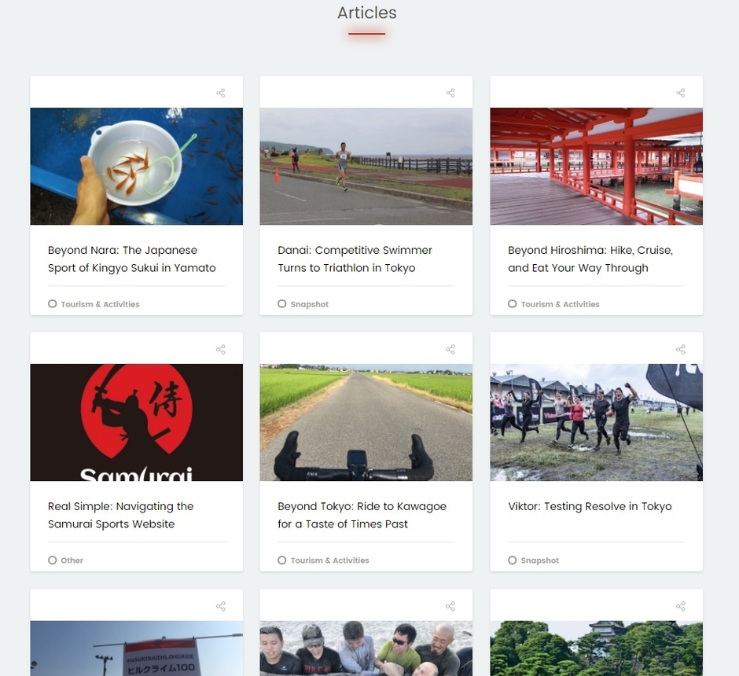The height and width of the screenshot is (676, 739).
Task: Select Tourism & Activities label on Beyond Nara card
Action: pos(100,304)
